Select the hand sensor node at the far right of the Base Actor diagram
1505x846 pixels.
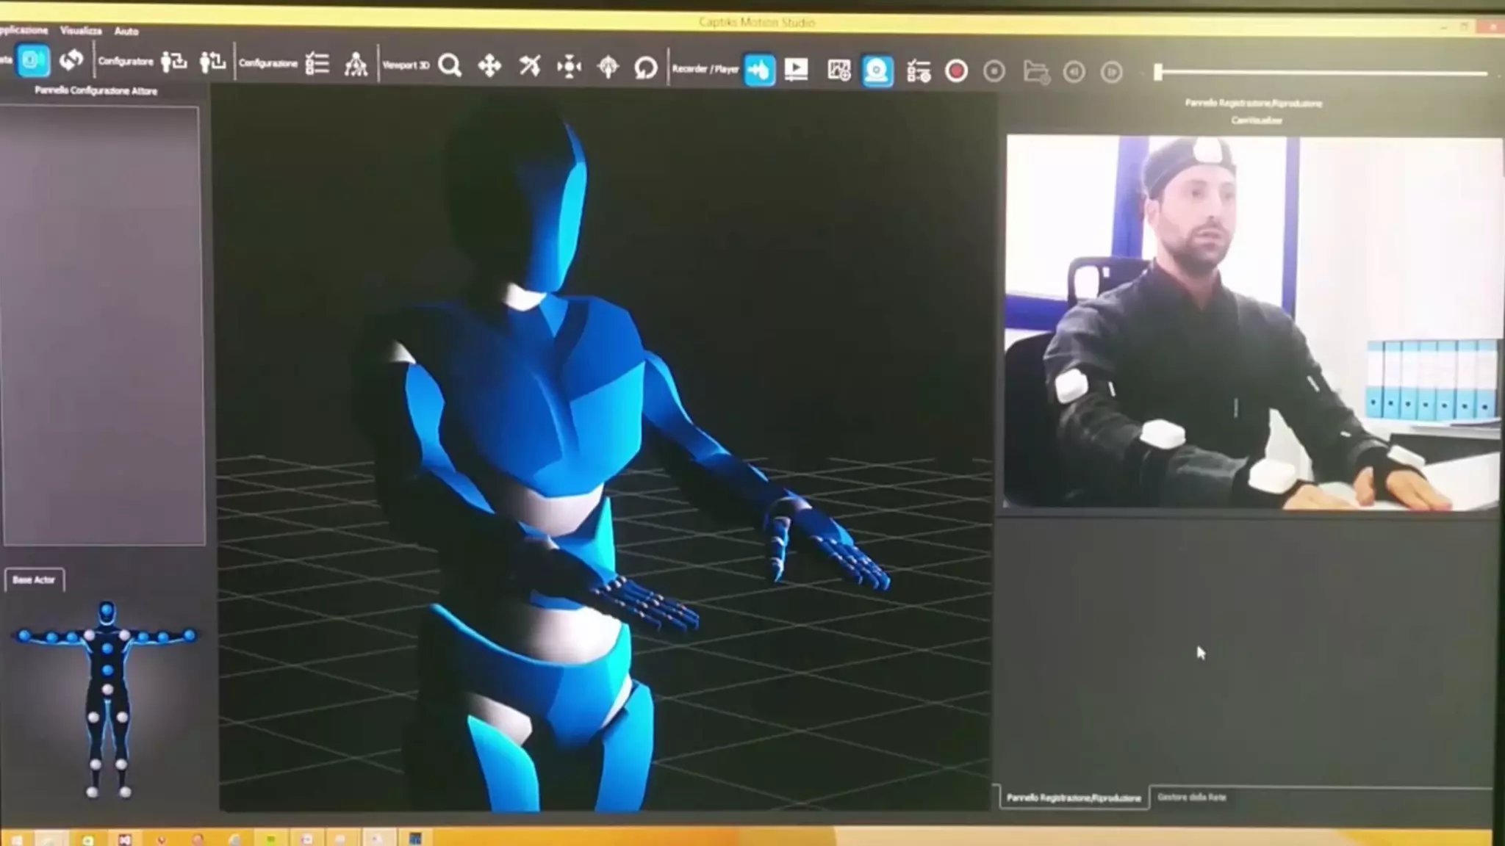coord(190,634)
